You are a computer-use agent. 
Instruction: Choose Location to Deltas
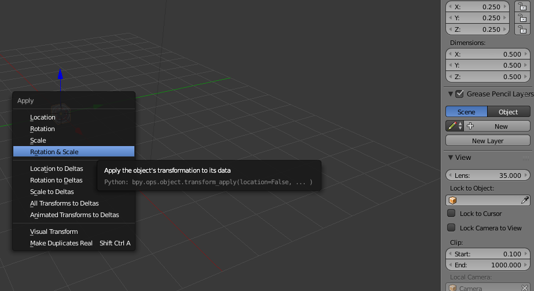click(x=57, y=169)
